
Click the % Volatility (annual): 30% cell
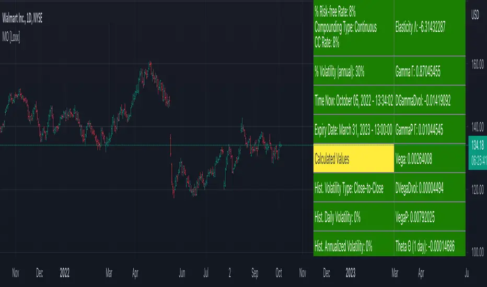pyautogui.click(x=353, y=71)
